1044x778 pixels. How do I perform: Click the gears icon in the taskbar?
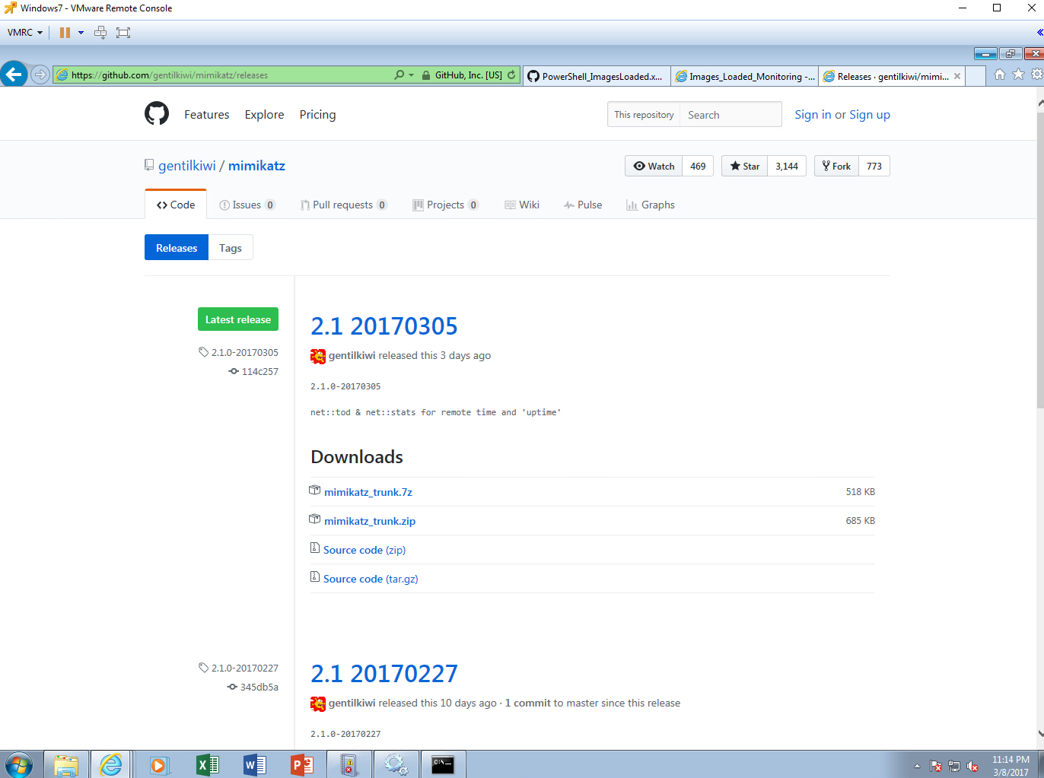point(396,764)
